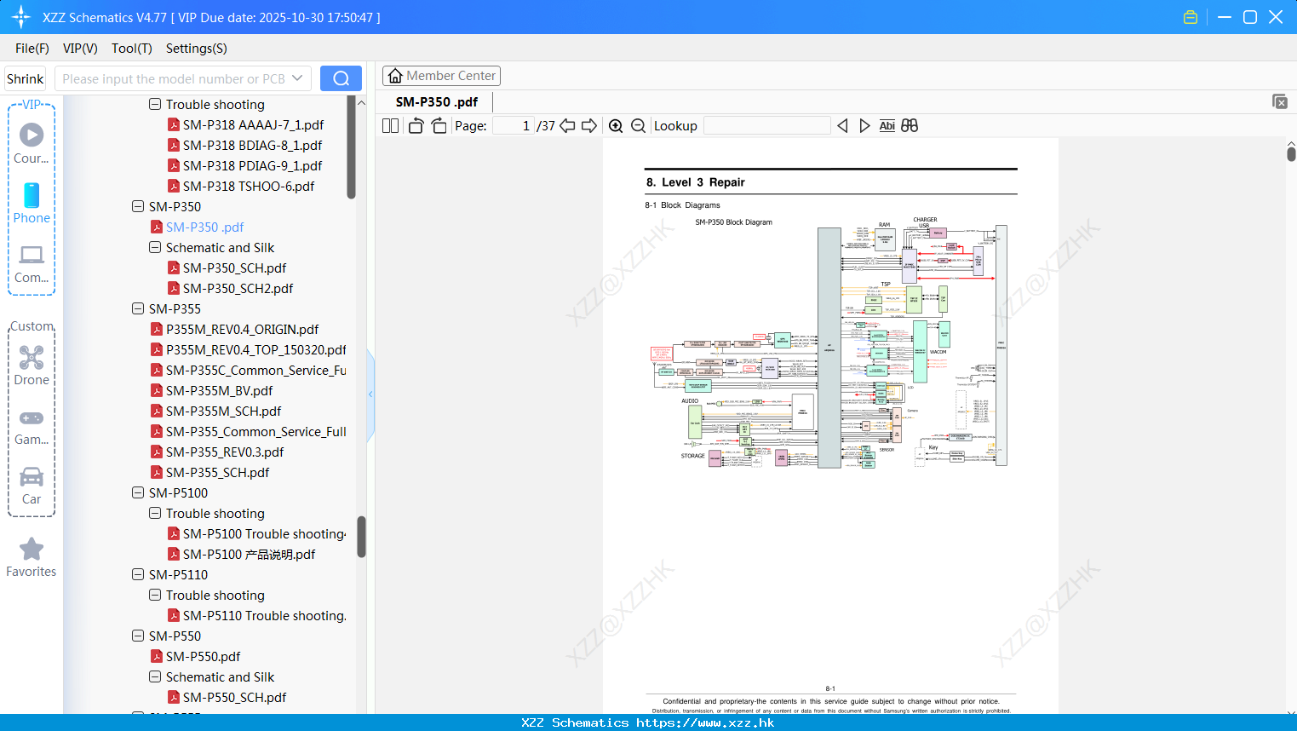Open the Drone category

coord(32,365)
